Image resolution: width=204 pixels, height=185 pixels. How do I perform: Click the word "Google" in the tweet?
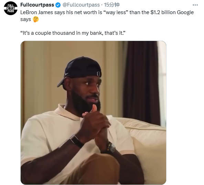185,13
